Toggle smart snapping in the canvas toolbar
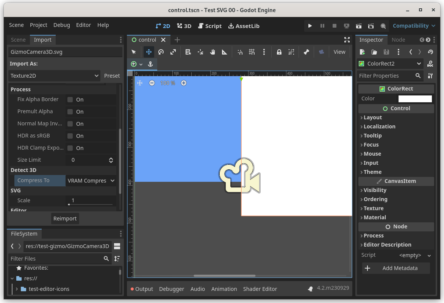 pos(240,52)
